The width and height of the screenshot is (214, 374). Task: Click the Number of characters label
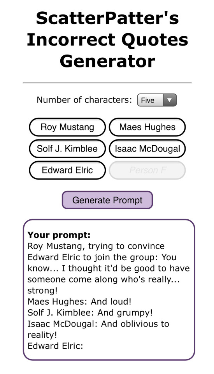(x=84, y=100)
